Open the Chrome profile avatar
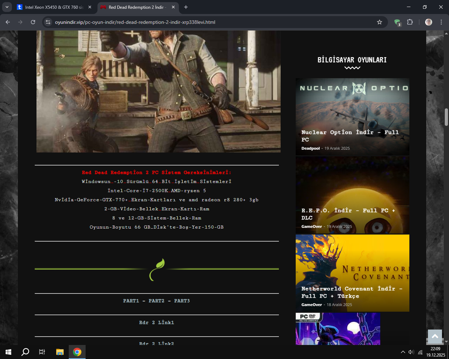 pyautogui.click(x=429, y=22)
